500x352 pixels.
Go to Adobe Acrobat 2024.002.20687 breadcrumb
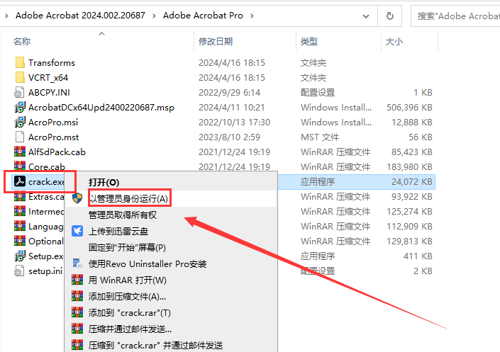click(x=80, y=16)
